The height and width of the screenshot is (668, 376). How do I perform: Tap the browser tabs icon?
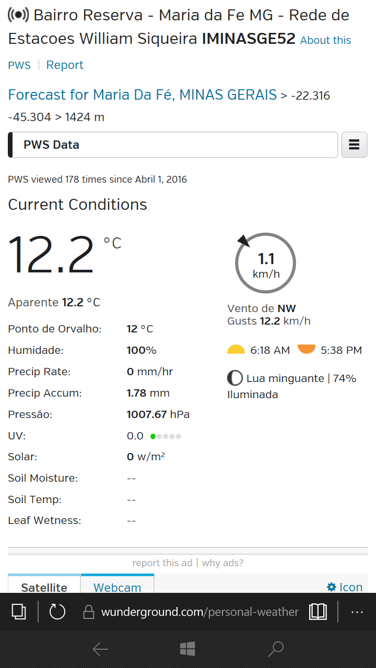coord(19,611)
